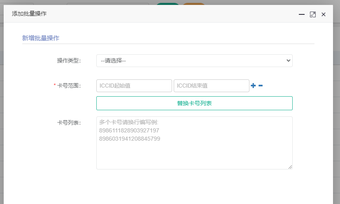Click the 添加批量操作 dialog title
This screenshot has height=204, width=340.
tap(29, 14)
